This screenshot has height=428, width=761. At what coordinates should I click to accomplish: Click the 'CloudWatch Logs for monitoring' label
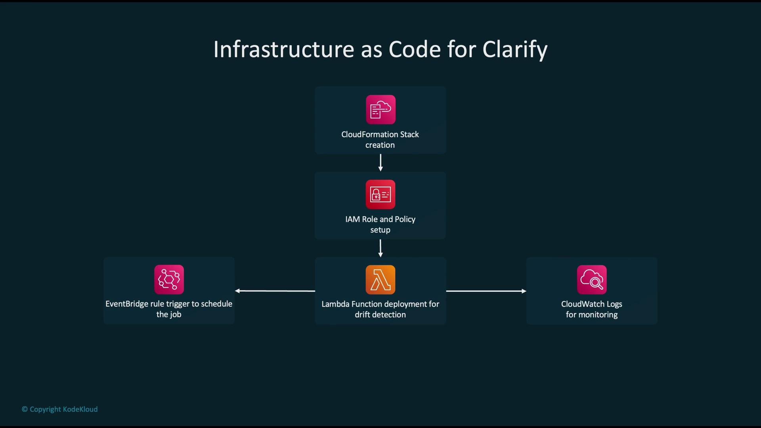coord(592,309)
